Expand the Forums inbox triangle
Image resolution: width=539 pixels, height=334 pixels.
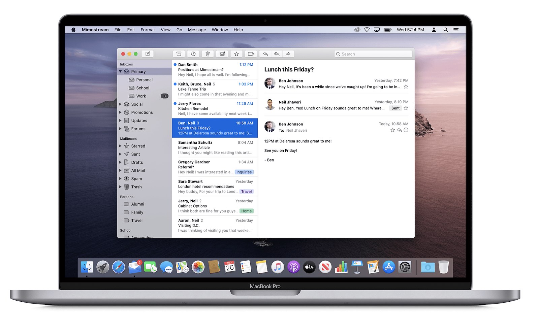[x=120, y=128]
